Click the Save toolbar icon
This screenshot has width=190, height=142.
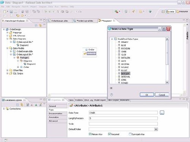pyautogui.click(x=11, y=12)
